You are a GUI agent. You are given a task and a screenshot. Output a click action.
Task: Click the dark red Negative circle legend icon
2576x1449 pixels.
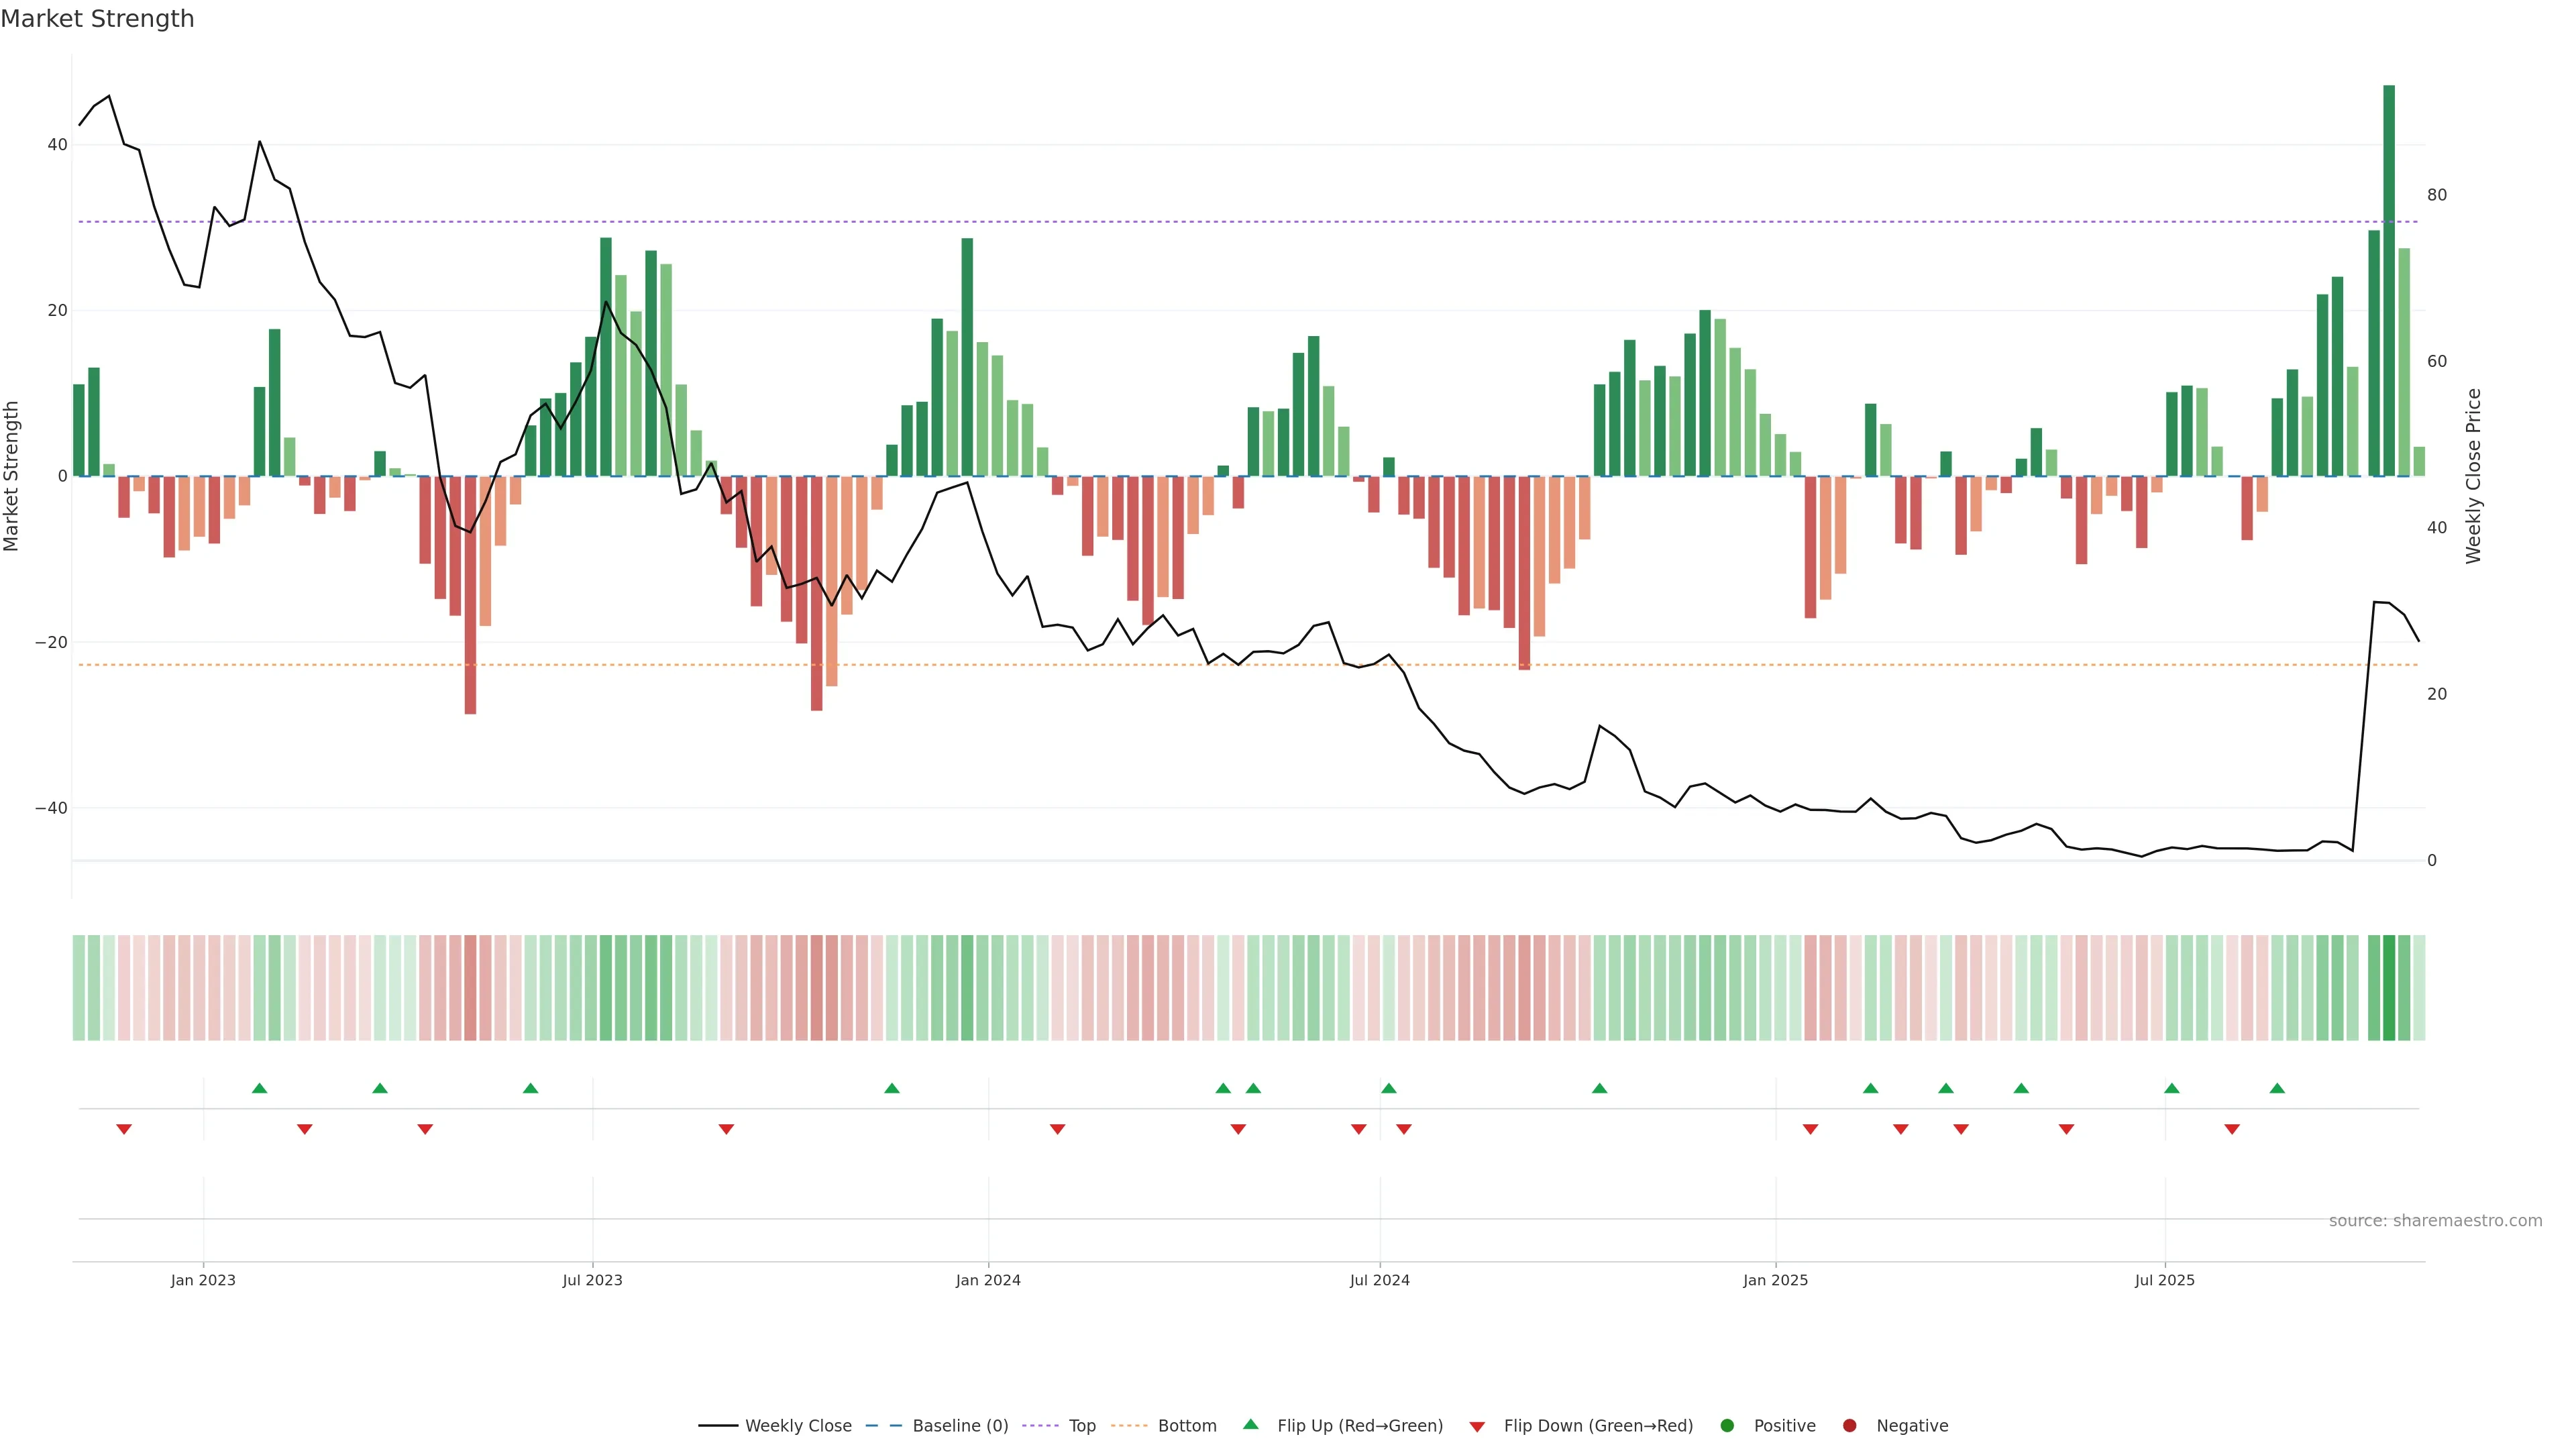[x=1849, y=1426]
